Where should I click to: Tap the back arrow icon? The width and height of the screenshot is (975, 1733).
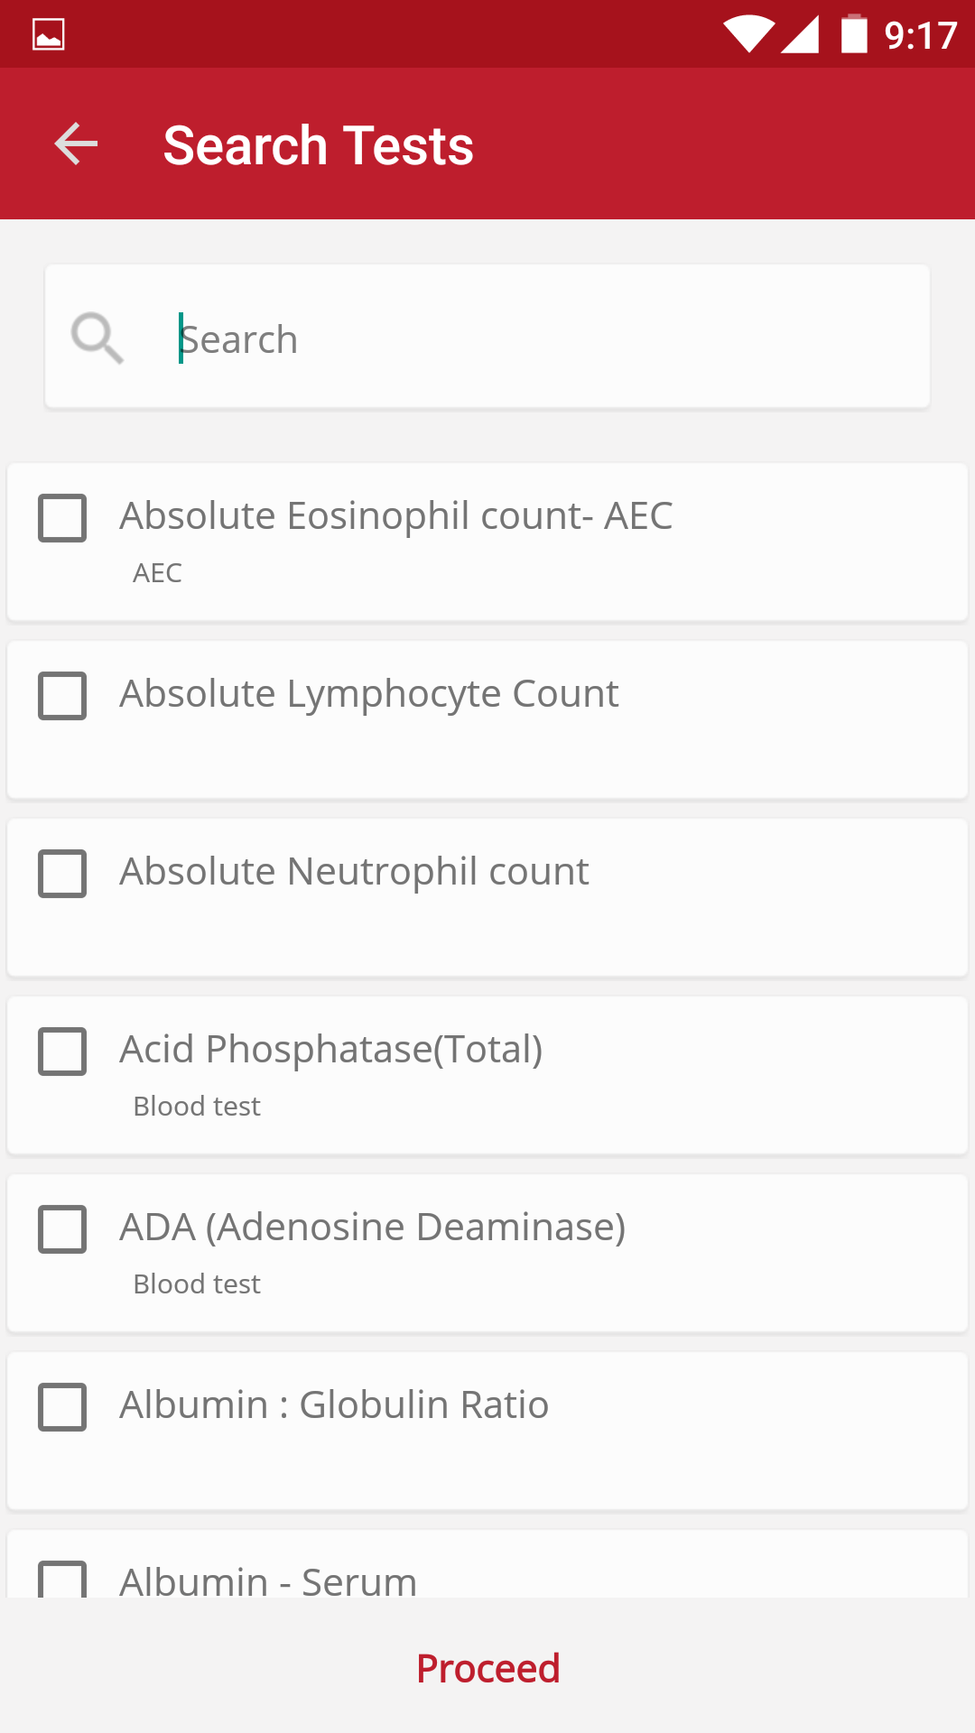click(x=77, y=144)
